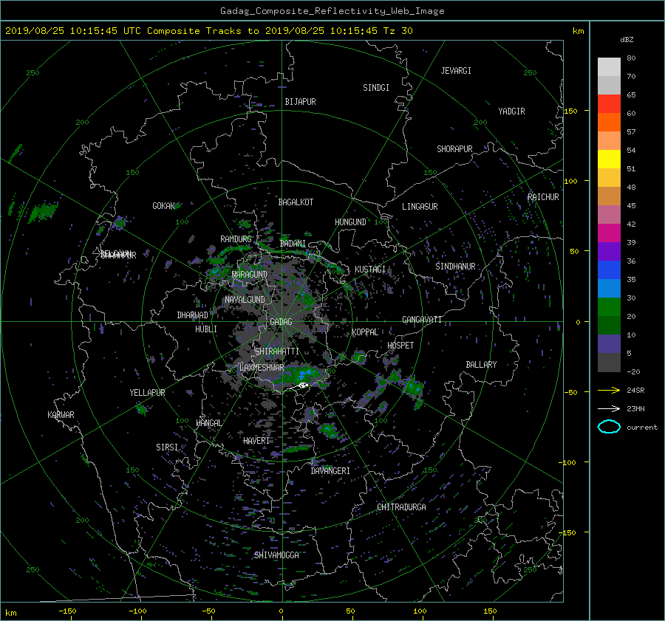Select the red 65 dBZ color swatch
The height and width of the screenshot is (621, 665).
click(609, 103)
